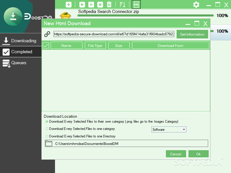Viewport: 231px width, 173px height.
Task: Click the softpedia URL input field
Action: click(114, 34)
